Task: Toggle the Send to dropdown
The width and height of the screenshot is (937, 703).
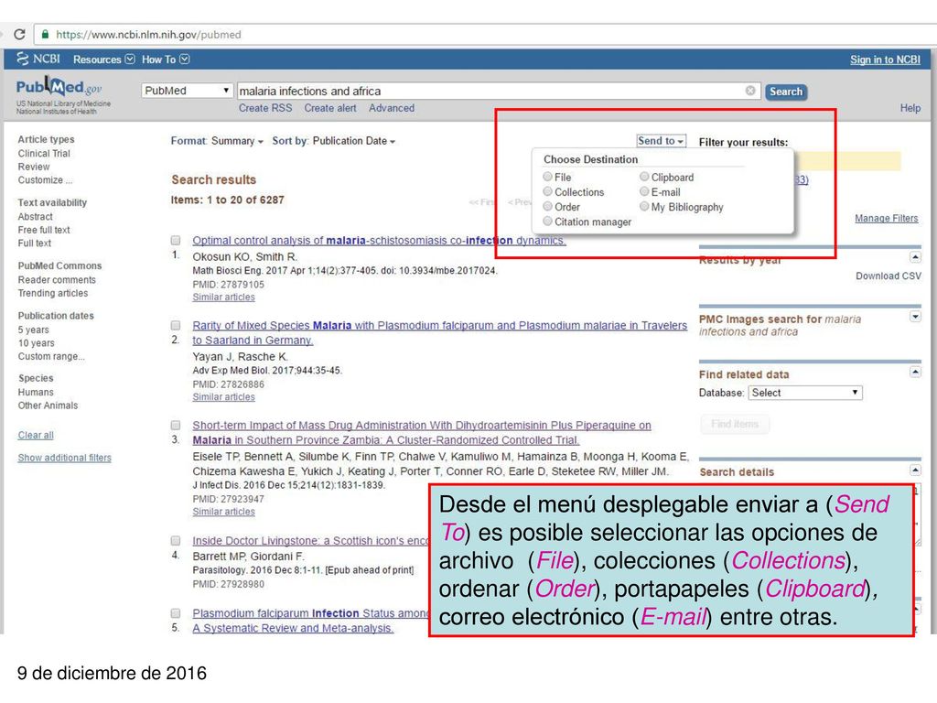Action: tap(661, 140)
